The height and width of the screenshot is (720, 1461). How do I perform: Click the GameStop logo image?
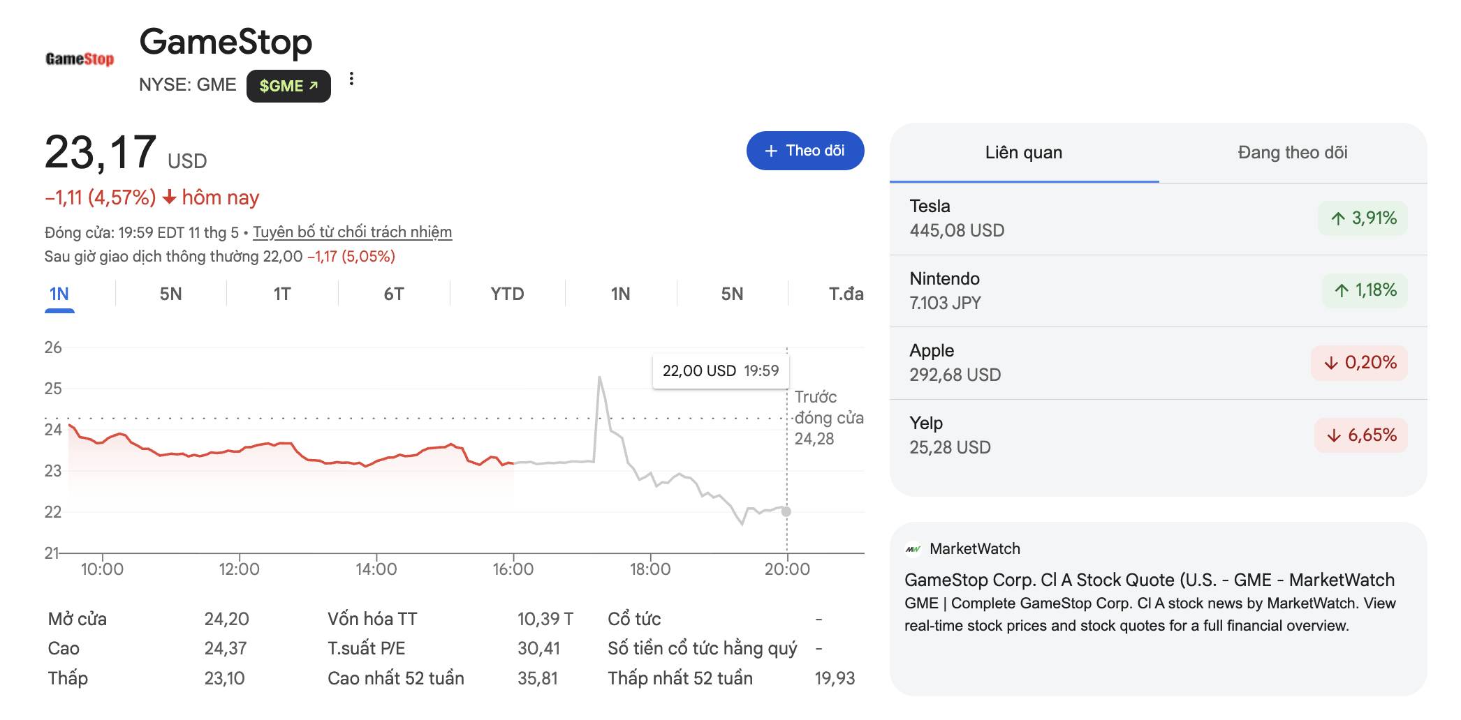(x=80, y=59)
